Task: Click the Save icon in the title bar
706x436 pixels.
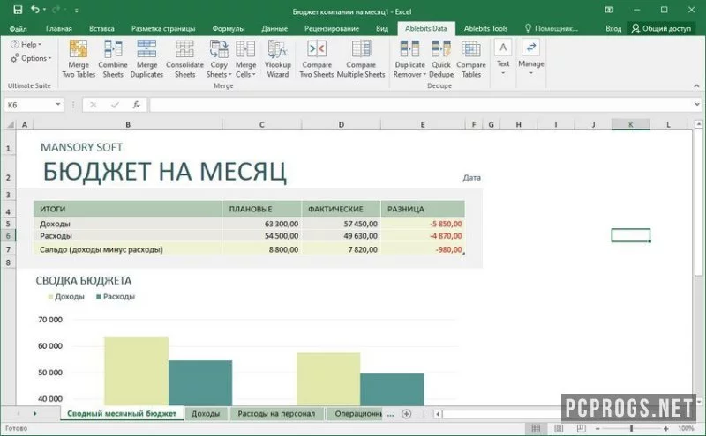Action: [x=18, y=10]
